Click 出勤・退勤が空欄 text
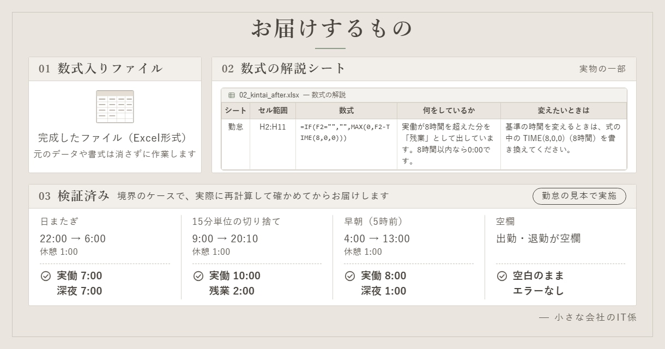 click(x=538, y=238)
